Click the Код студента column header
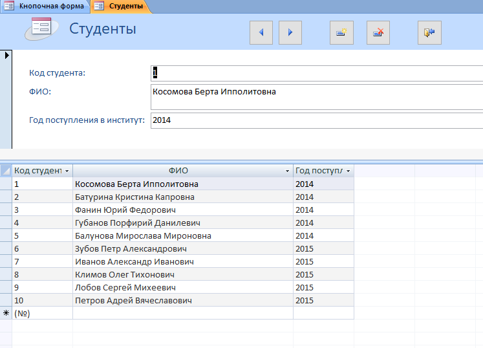This screenshot has width=483, height=348. tap(42, 171)
